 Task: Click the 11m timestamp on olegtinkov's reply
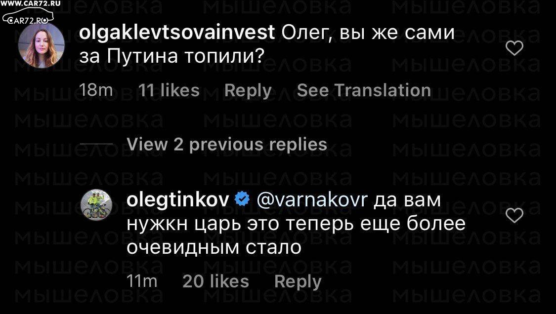click(x=142, y=282)
